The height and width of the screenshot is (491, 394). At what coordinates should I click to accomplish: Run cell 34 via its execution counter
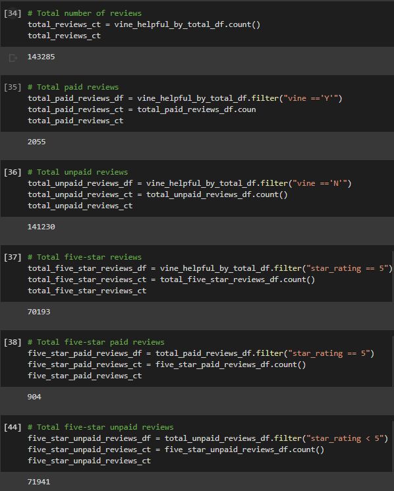coord(13,13)
